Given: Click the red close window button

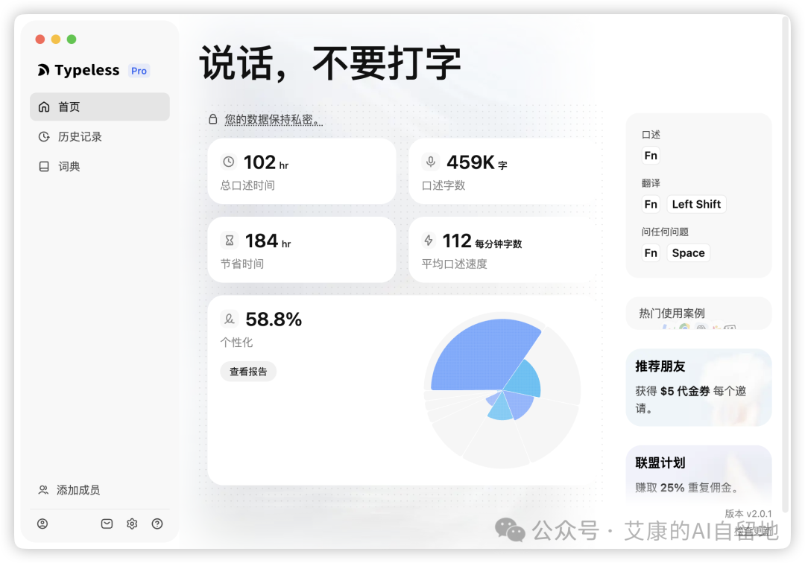Looking at the screenshot, I should (40, 39).
